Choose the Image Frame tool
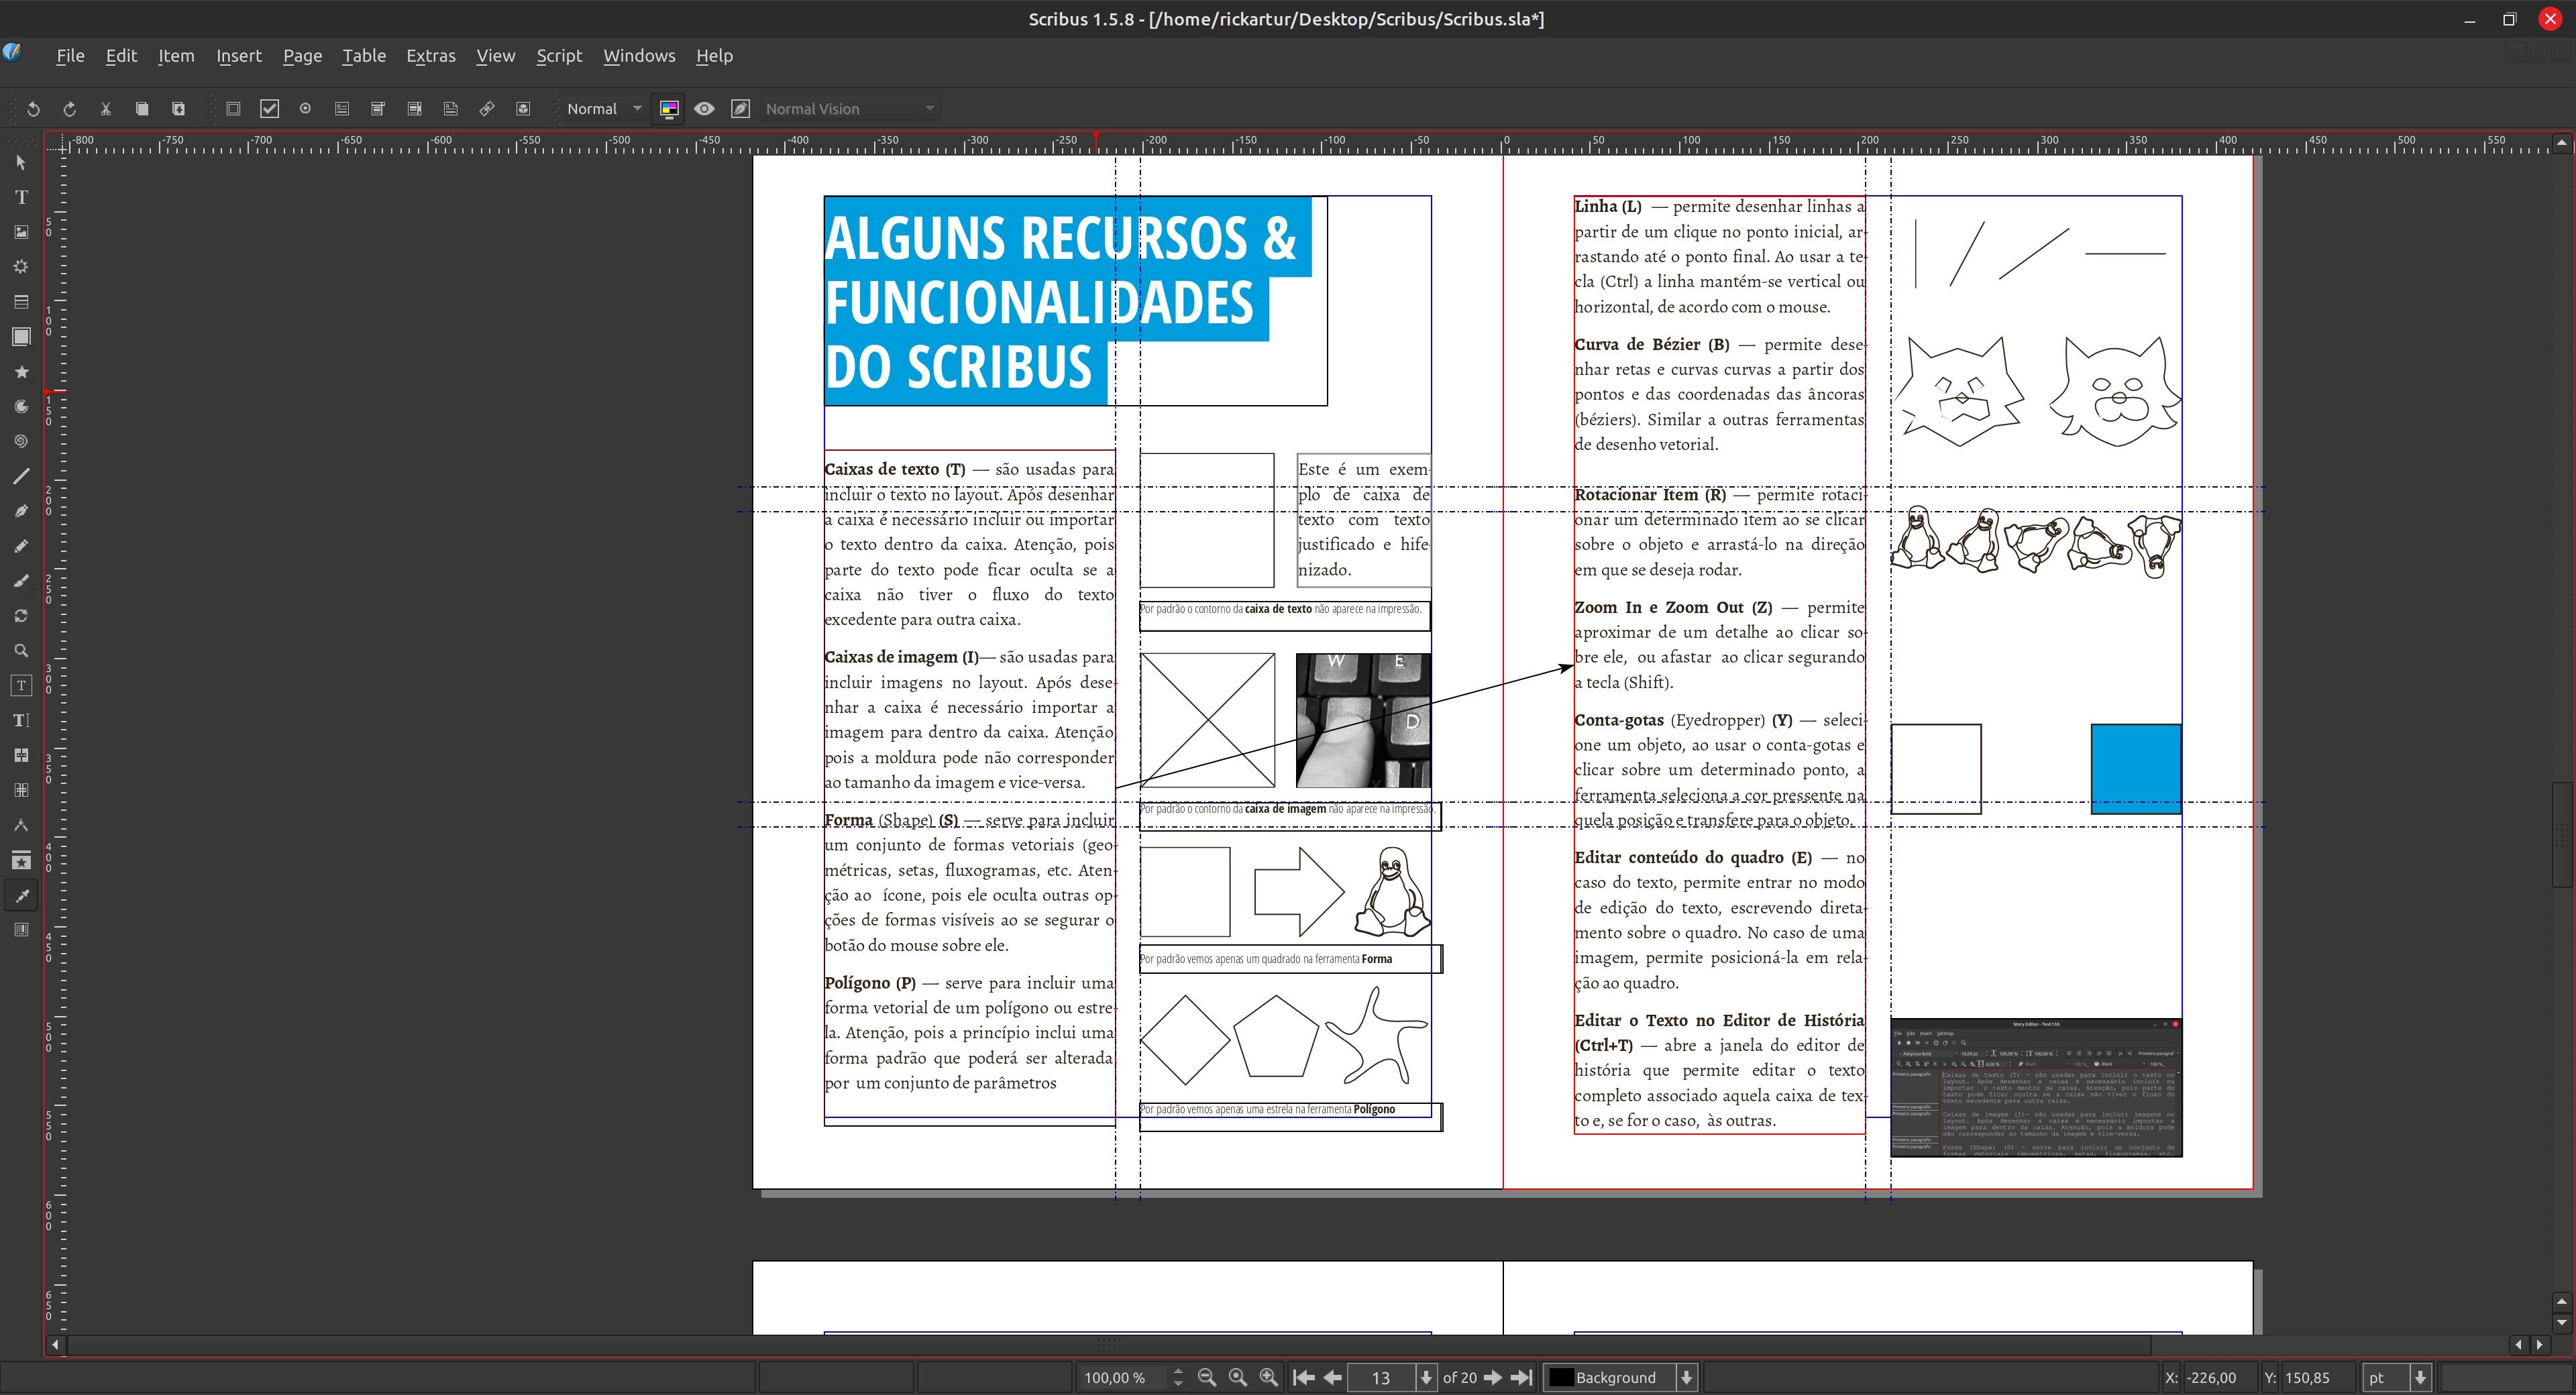This screenshot has height=1395, width=2576. [21, 232]
